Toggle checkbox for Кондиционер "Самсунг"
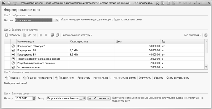The height and width of the screenshot is (109, 212). [x=13, y=46]
